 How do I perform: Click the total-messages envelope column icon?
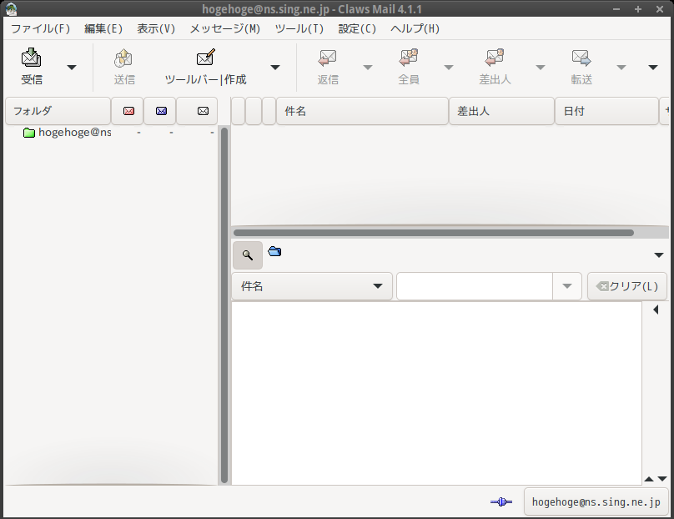click(x=203, y=111)
